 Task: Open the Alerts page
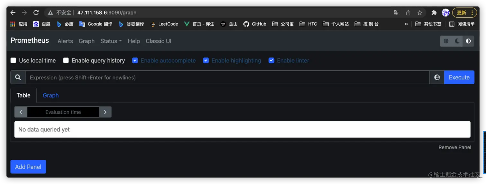(x=65, y=41)
